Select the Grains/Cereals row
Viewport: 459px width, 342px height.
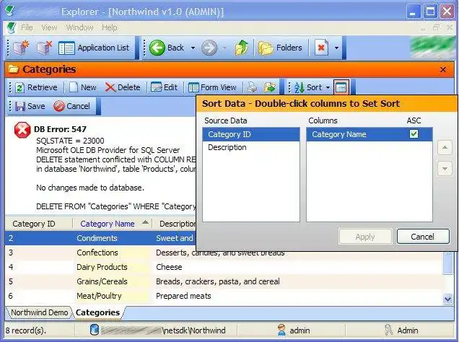[224, 281]
